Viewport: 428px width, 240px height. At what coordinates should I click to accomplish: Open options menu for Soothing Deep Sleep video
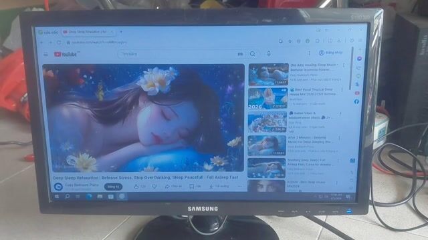point(338,161)
